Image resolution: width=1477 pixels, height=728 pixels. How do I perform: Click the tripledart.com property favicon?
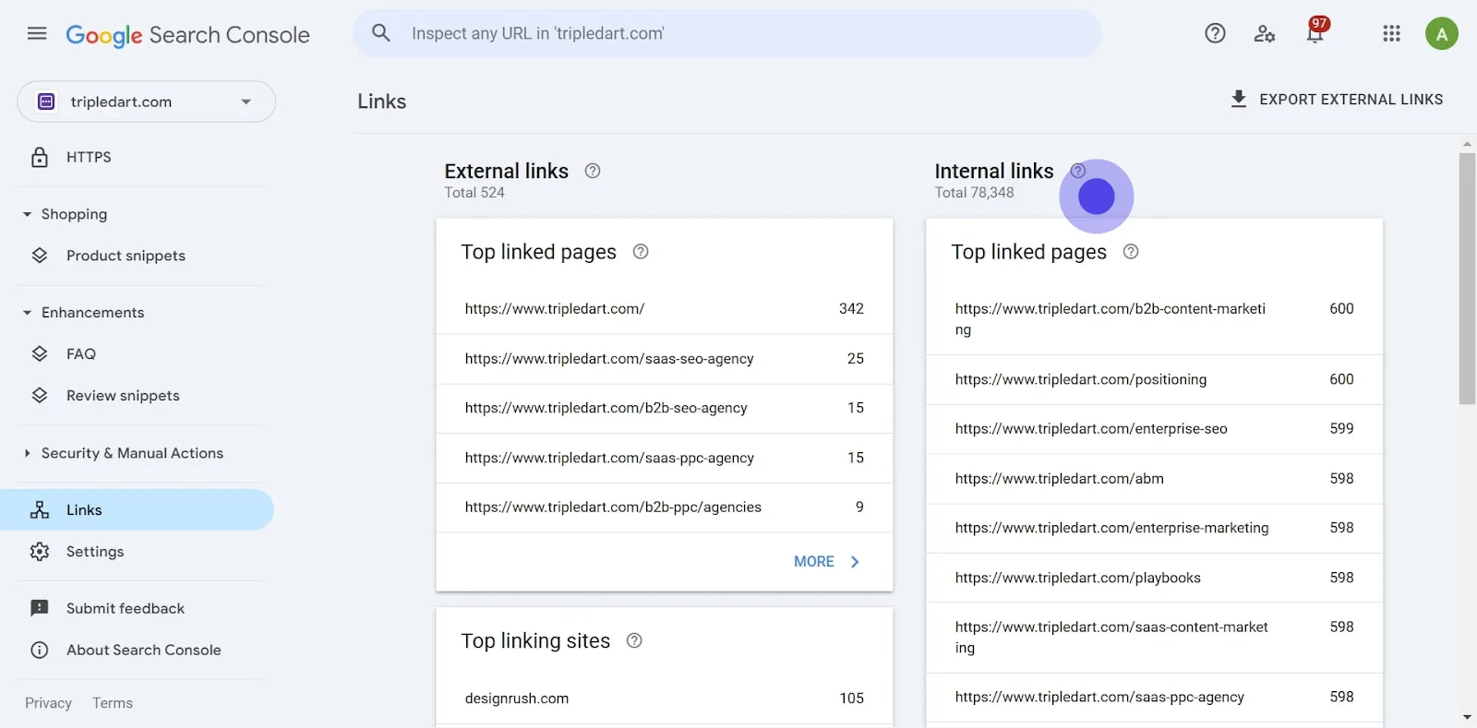[x=46, y=101]
